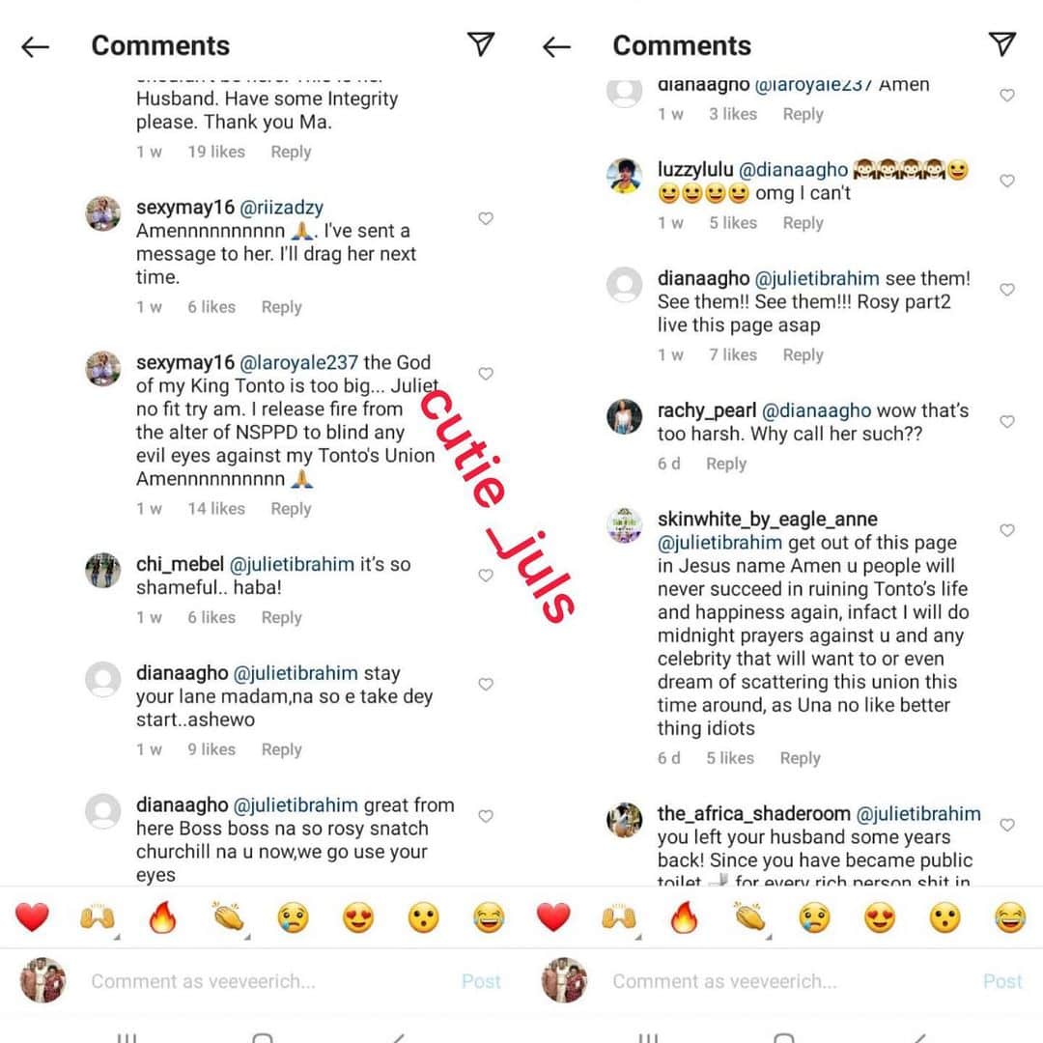Insert heart-eyes emoji in right quick reactions
Viewport: 1043px width, 1043px height.
coord(880,918)
